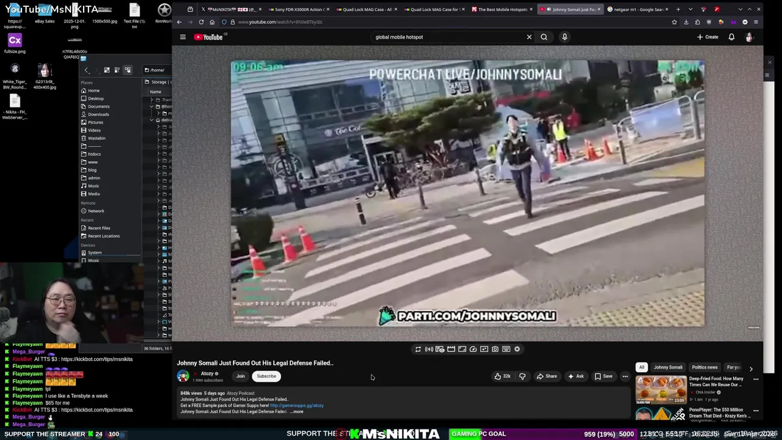The image size is (782, 440).
Task: Open Wastebin in the file manager Places
Action: tap(97, 138)
